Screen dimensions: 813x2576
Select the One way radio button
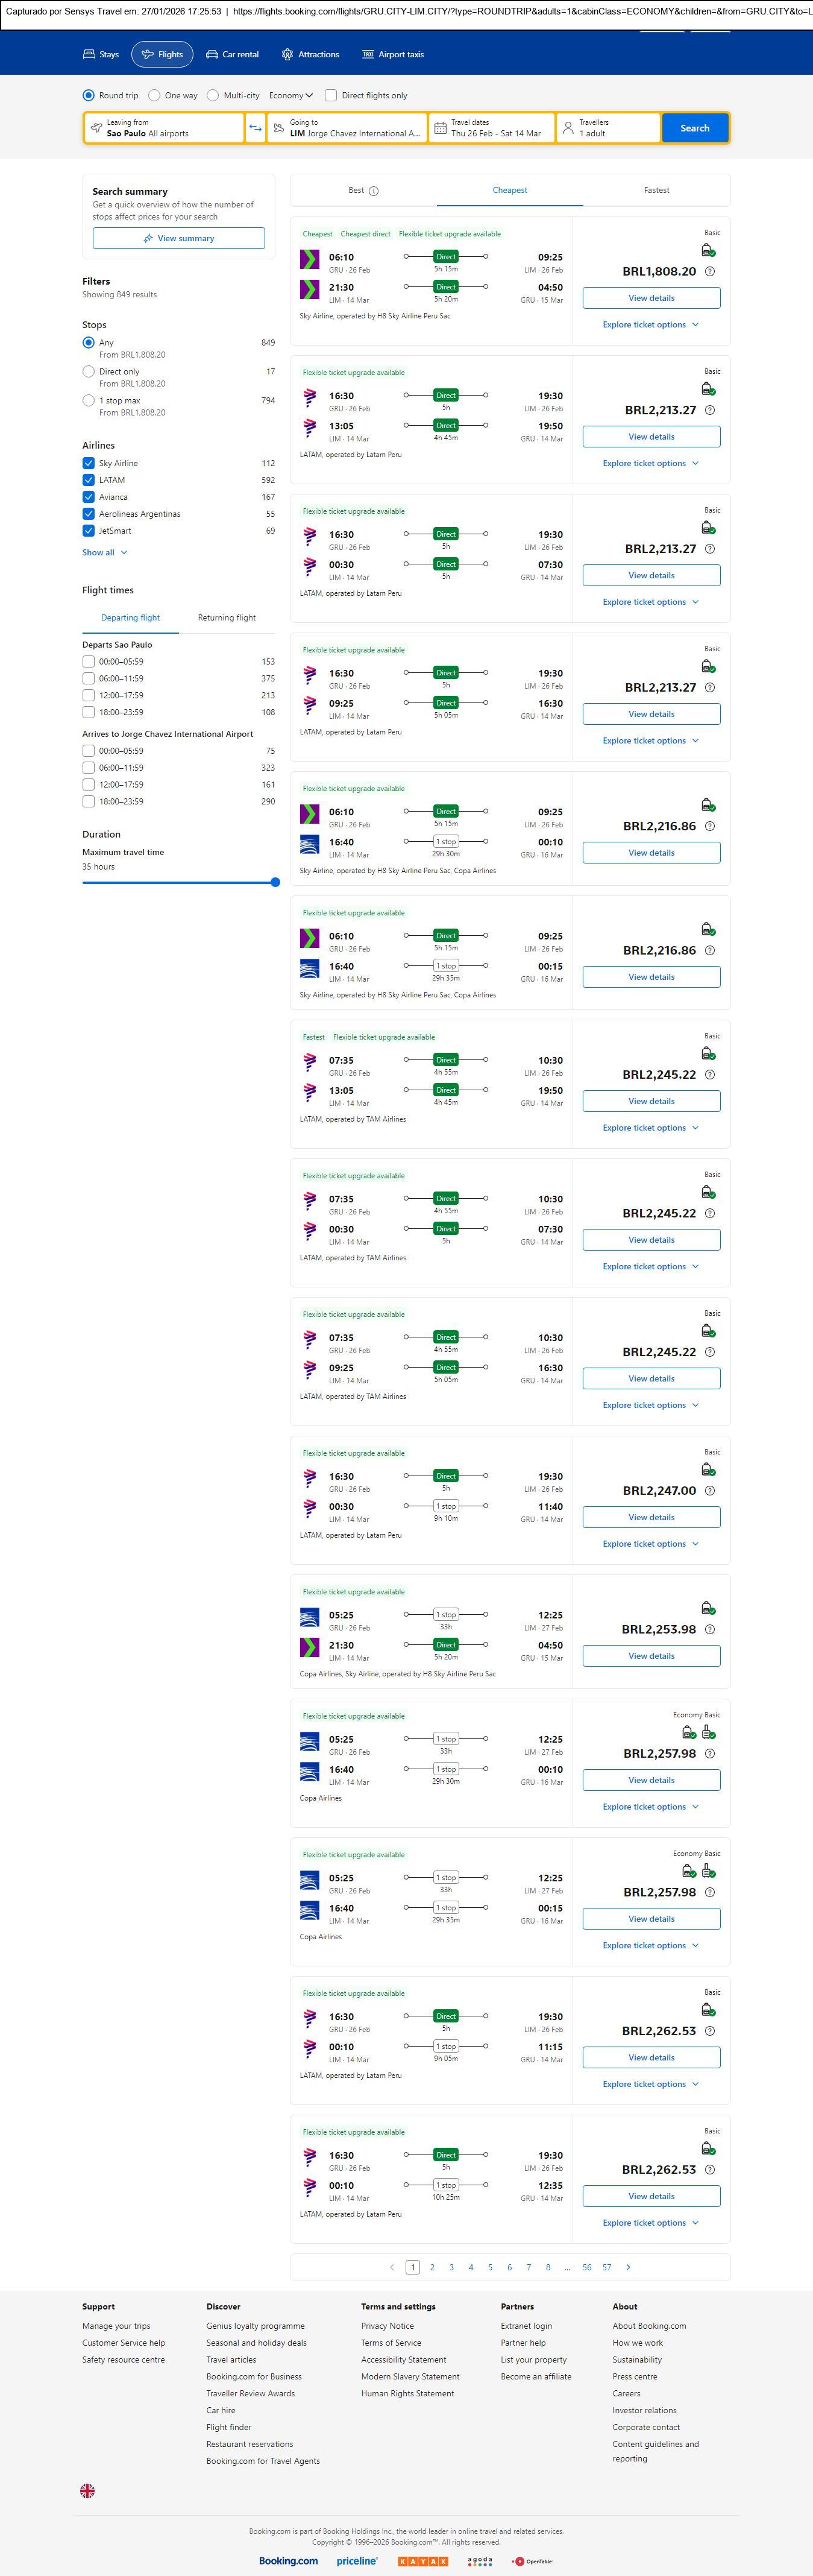155,96
